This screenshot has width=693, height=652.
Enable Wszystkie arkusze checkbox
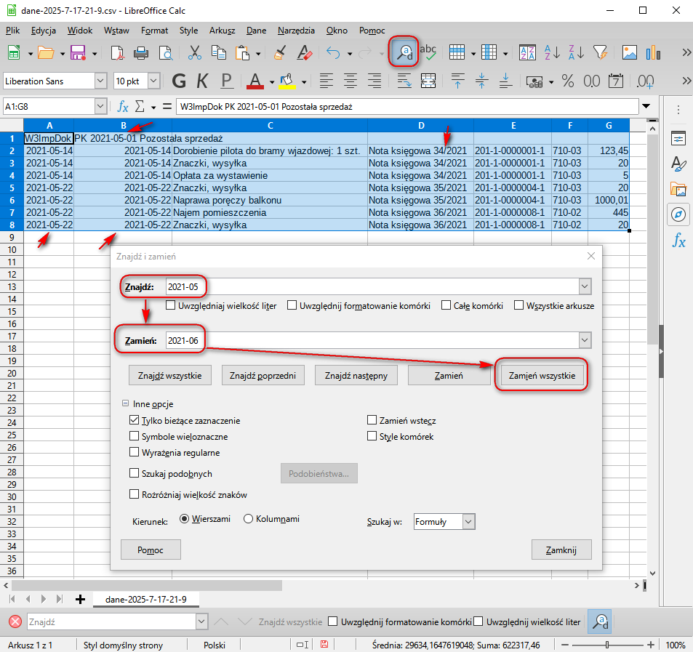519,305
